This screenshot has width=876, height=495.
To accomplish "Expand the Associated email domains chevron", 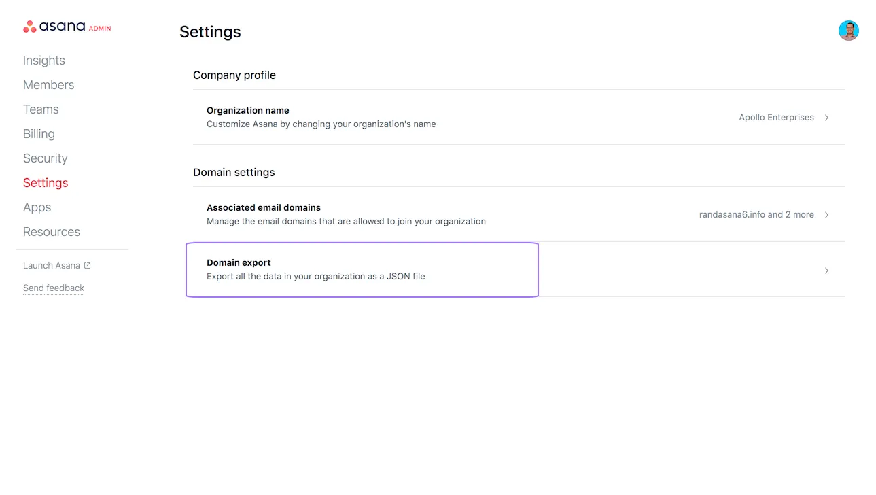I will tap(826, 215).
